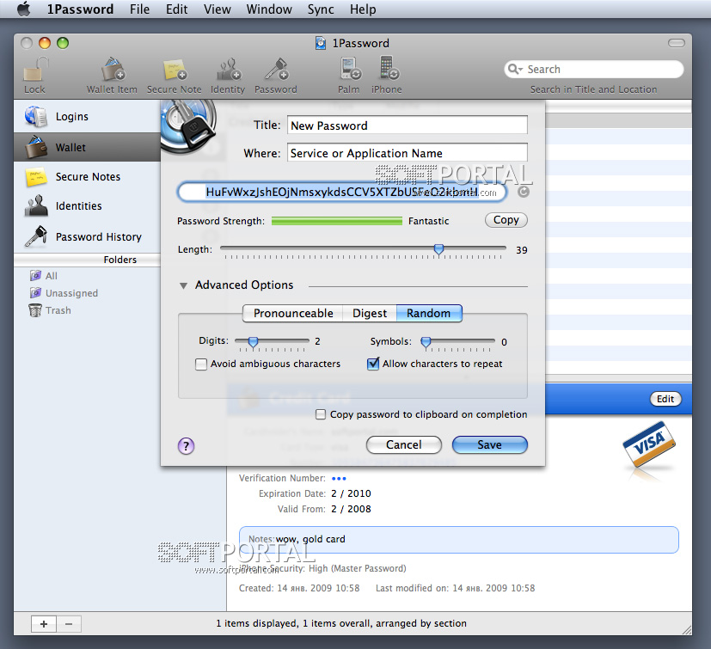This screenshot has width=711, height=649.
Task: Click the Valid From value '2 / 2008'
Action: [351, 509]
